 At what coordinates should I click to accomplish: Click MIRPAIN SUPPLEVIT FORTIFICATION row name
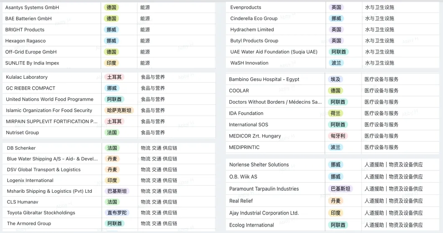pyautogui.click(x=52, y=121)
